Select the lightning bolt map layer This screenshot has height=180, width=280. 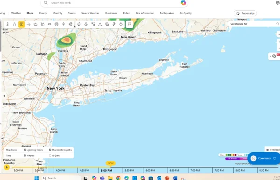(114, 24)
